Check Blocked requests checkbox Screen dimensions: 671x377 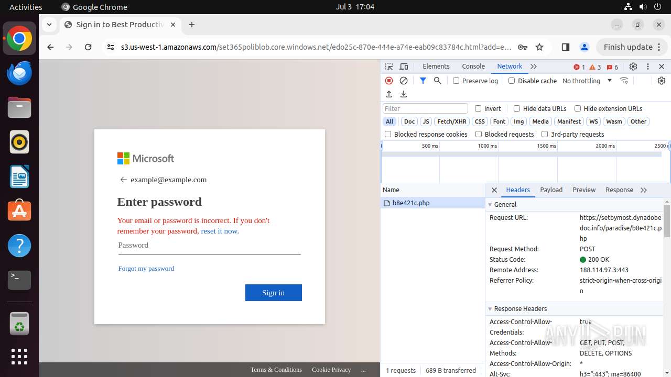click(x=479, y=134)
